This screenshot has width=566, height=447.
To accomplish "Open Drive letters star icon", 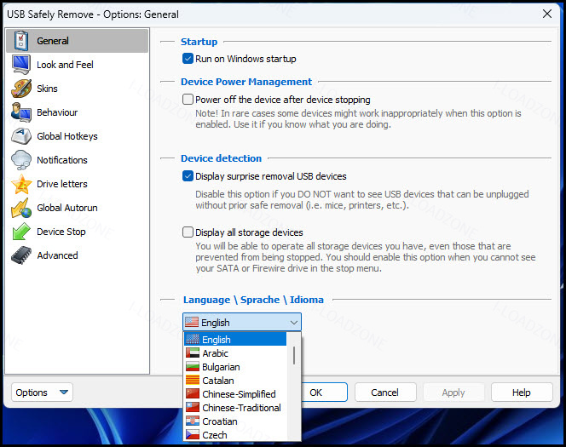I will (x=21, y=184).
